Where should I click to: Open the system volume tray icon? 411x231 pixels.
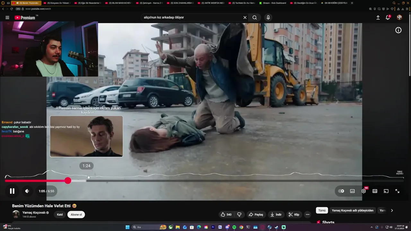pos(391,227)
